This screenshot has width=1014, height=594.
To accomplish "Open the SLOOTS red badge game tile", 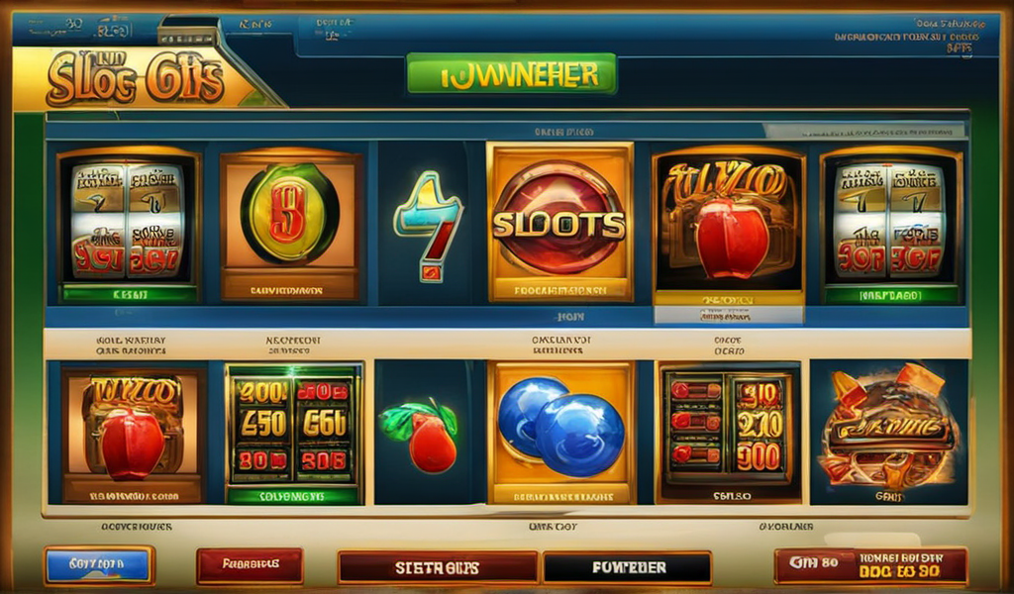I will (560, 223).
